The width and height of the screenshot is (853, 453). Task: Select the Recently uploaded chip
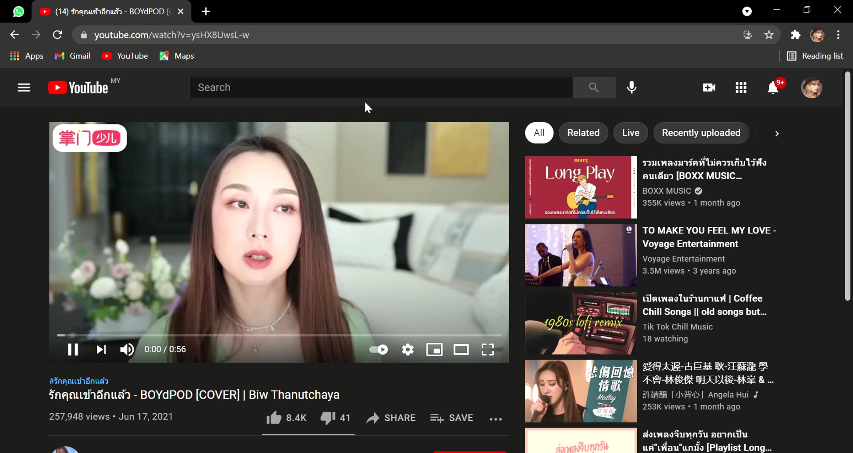701,133
